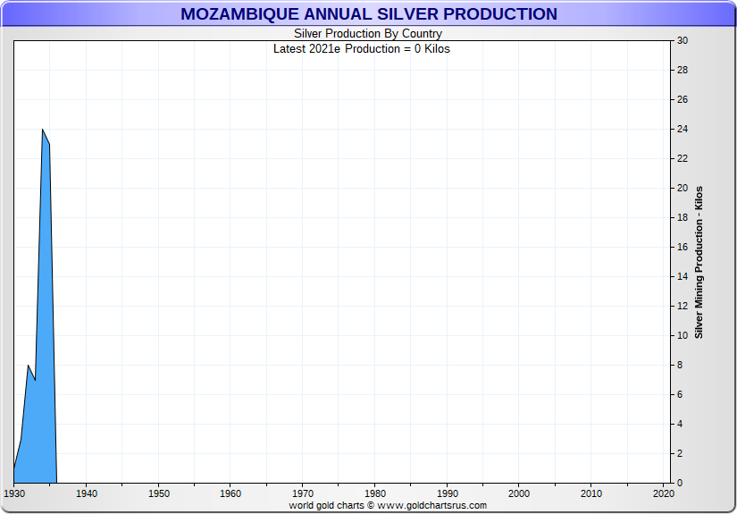
Task: Select the Silver Production By Country subtitle
Action: coord(368,34)
